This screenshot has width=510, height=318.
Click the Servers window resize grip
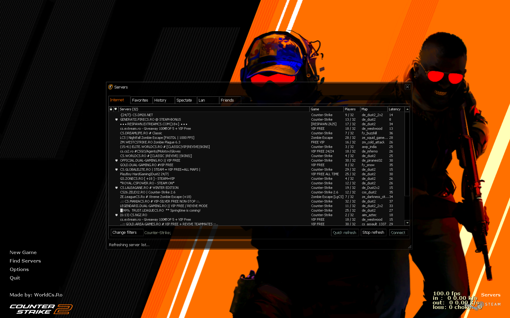click(409, 247)
